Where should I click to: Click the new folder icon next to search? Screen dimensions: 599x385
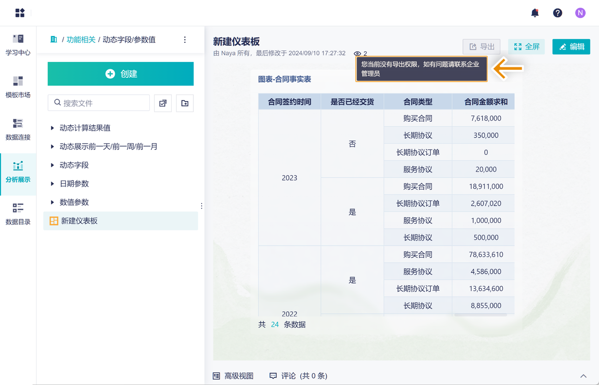184,103
